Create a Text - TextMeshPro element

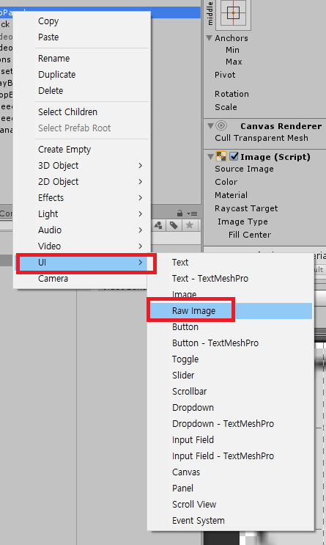(210, 279)
